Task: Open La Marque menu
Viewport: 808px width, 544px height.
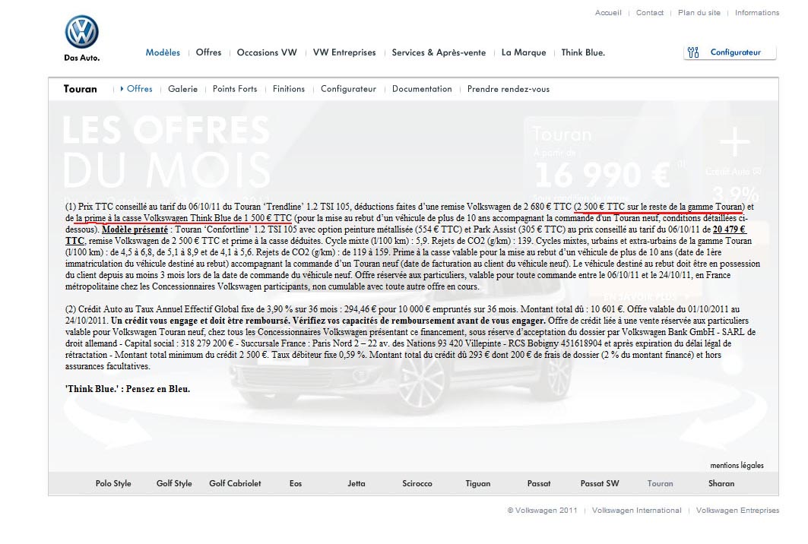Action: 524,52
